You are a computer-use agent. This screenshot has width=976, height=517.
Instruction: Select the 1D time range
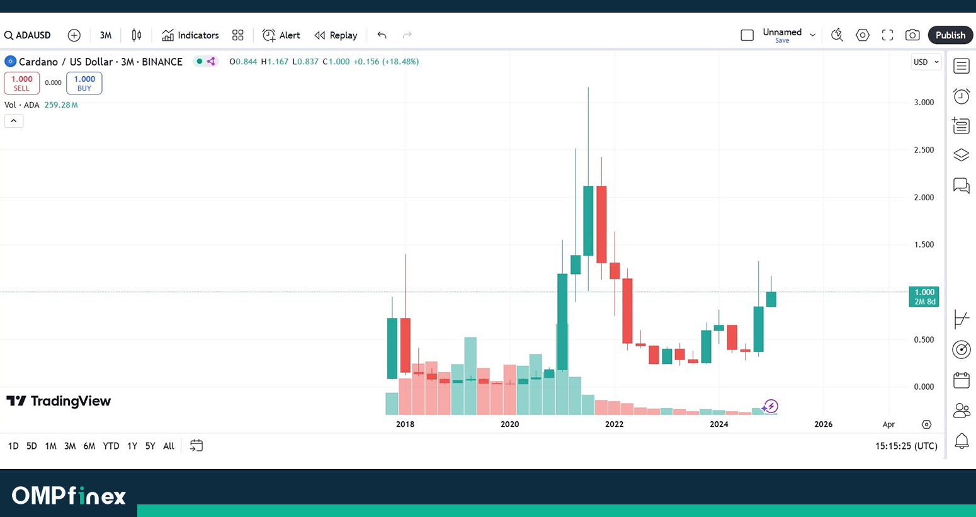(x=13, y=446)
